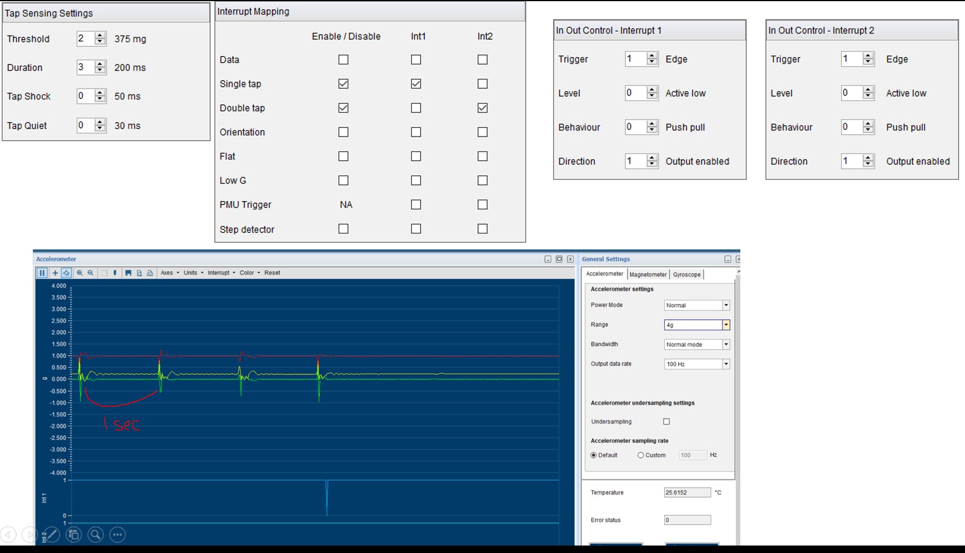This screenshot has height=553, width=965.
Task: Open the Bandwidth dropdown
Action: click(x=726, y=344)
